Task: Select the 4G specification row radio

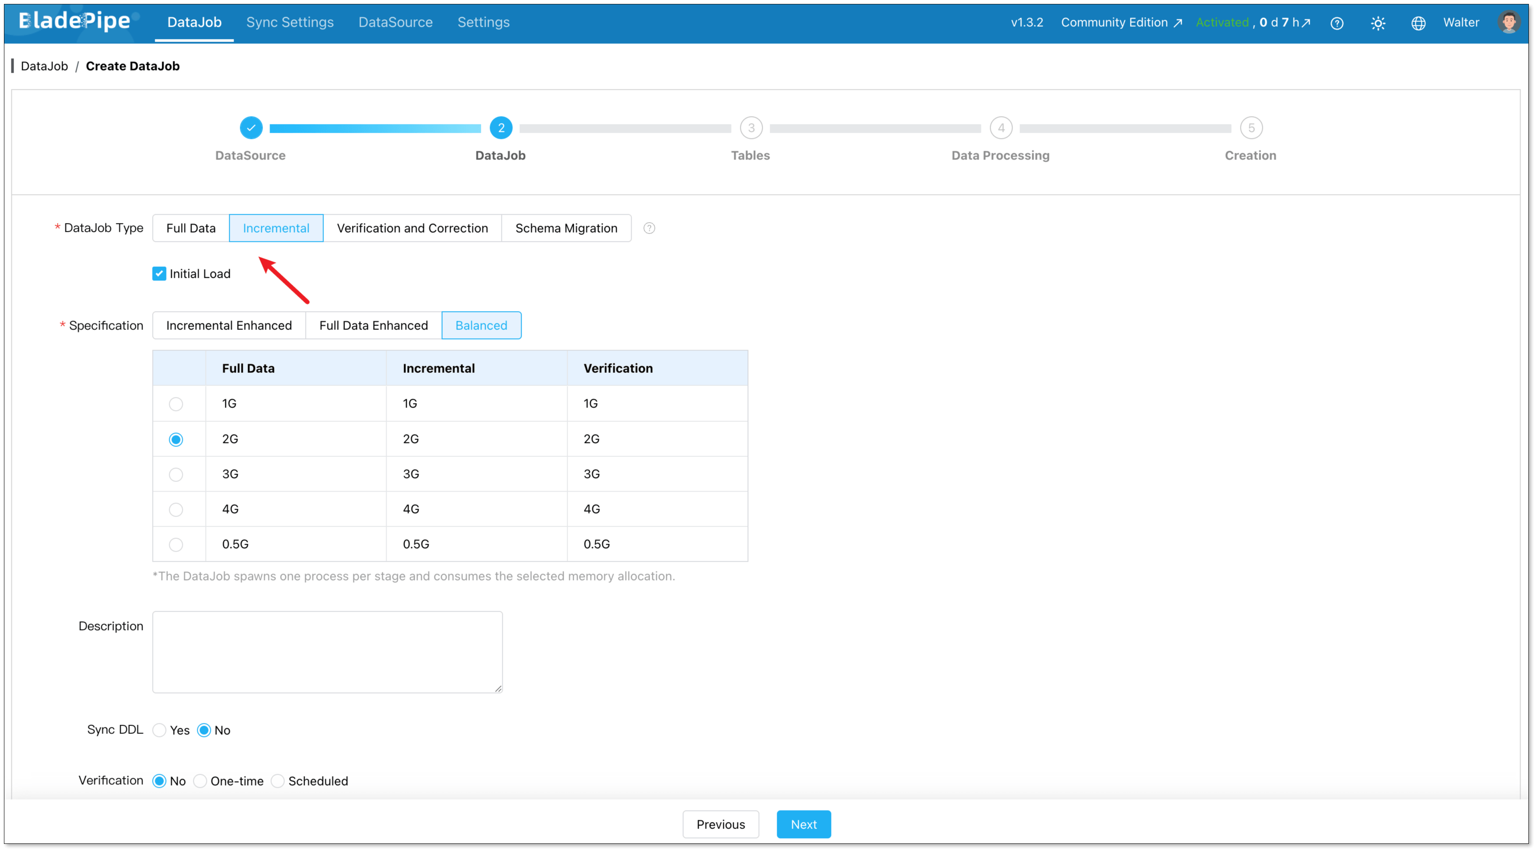Action: 176,509
